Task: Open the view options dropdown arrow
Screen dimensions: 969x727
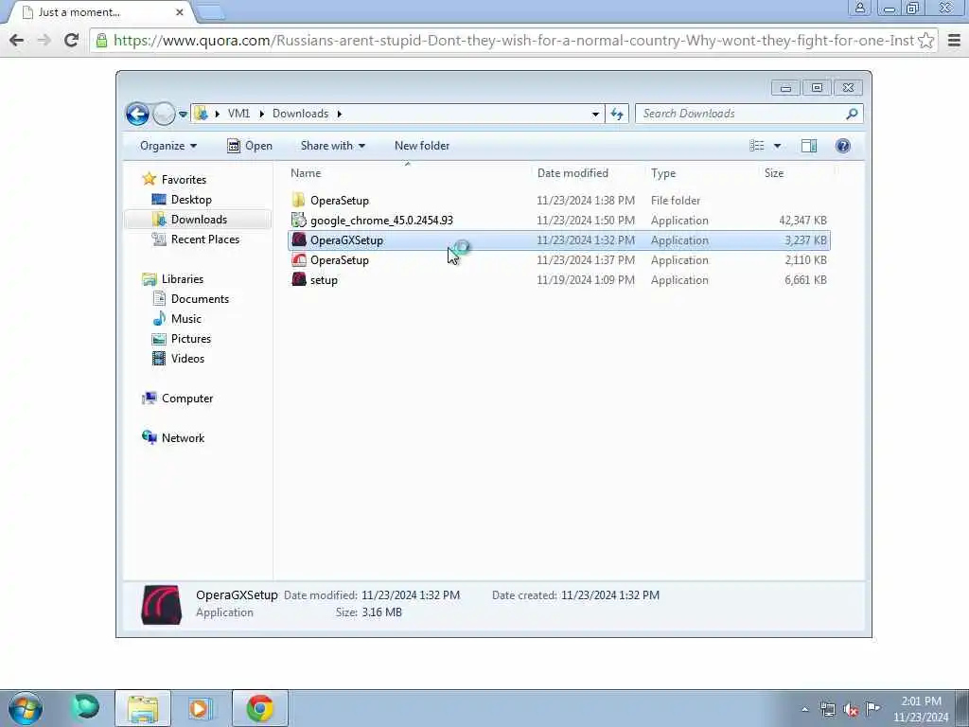Action: click(x=778, y=146)
